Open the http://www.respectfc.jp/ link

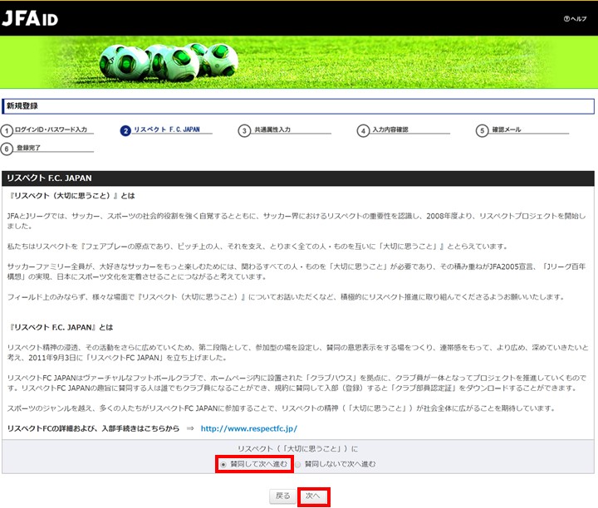click(249, 428)
